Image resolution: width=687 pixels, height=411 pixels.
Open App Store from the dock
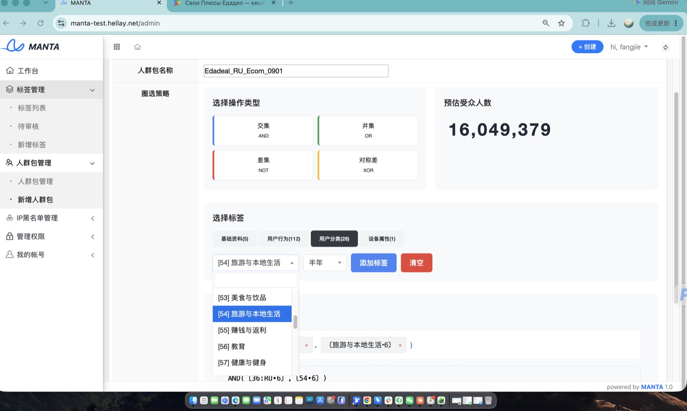coord(320,400)
